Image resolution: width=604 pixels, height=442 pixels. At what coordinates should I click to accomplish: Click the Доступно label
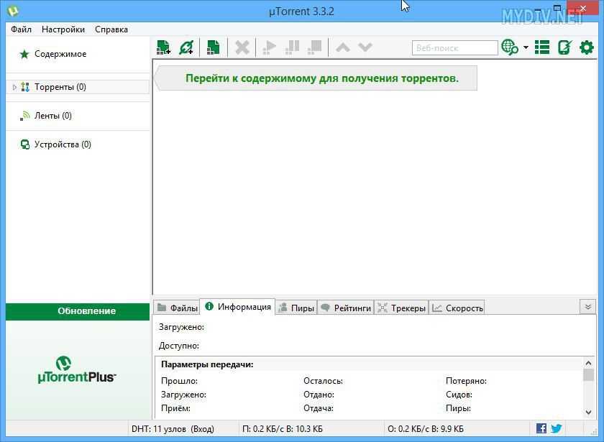[179, 346]
